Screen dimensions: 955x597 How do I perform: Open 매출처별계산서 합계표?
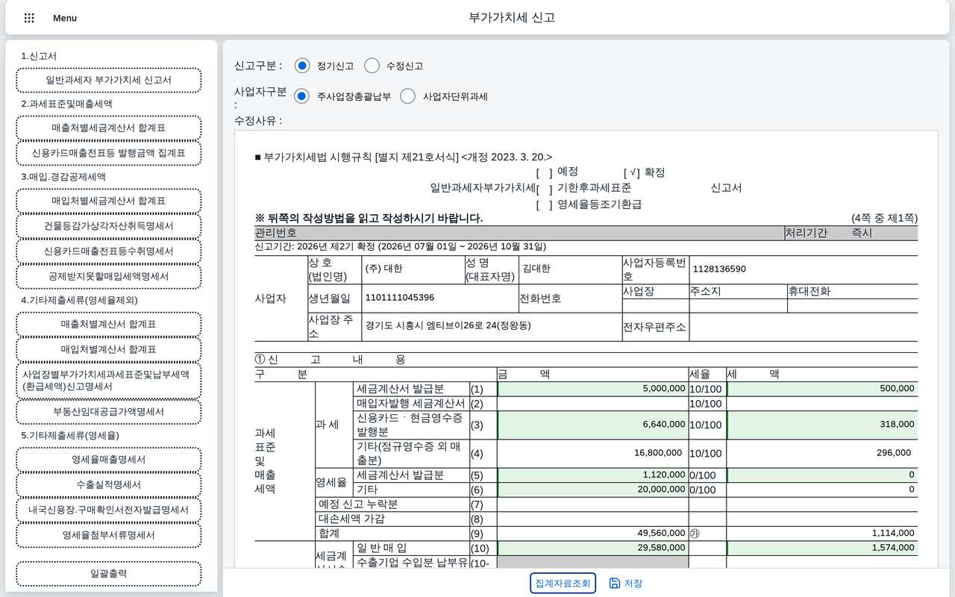pos(108,324)
